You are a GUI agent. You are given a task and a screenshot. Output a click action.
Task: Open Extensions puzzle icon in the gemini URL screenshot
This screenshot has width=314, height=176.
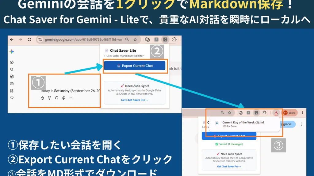point(174,39)
